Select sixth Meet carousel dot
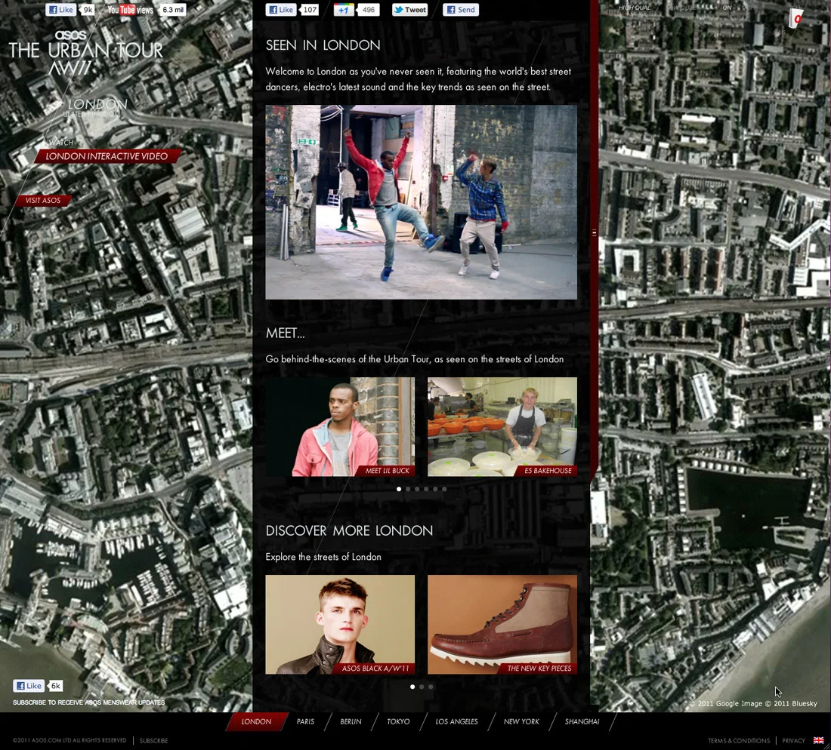The image size is (831, 750). [x=444, y=489]
